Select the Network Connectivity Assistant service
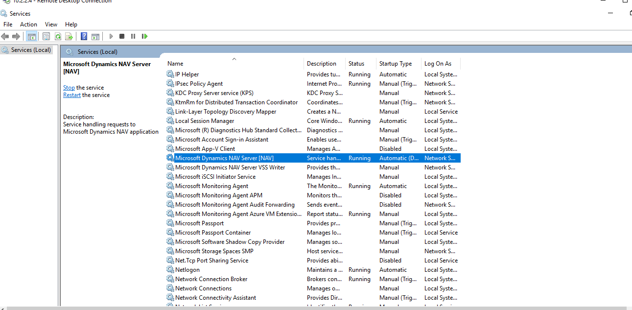The height and width of the screenshot is (310, 632). 216,298
